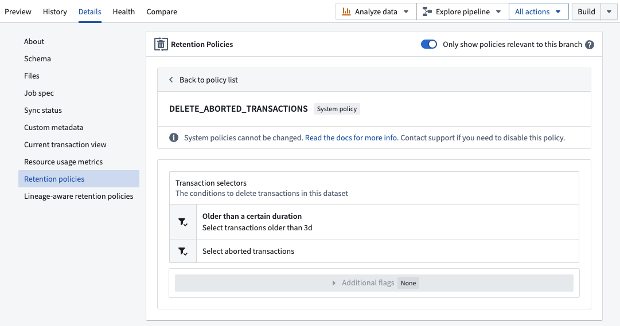Screen dimensions: 620x326
Task: Click the System policy tag
Action: click(337, 109)
